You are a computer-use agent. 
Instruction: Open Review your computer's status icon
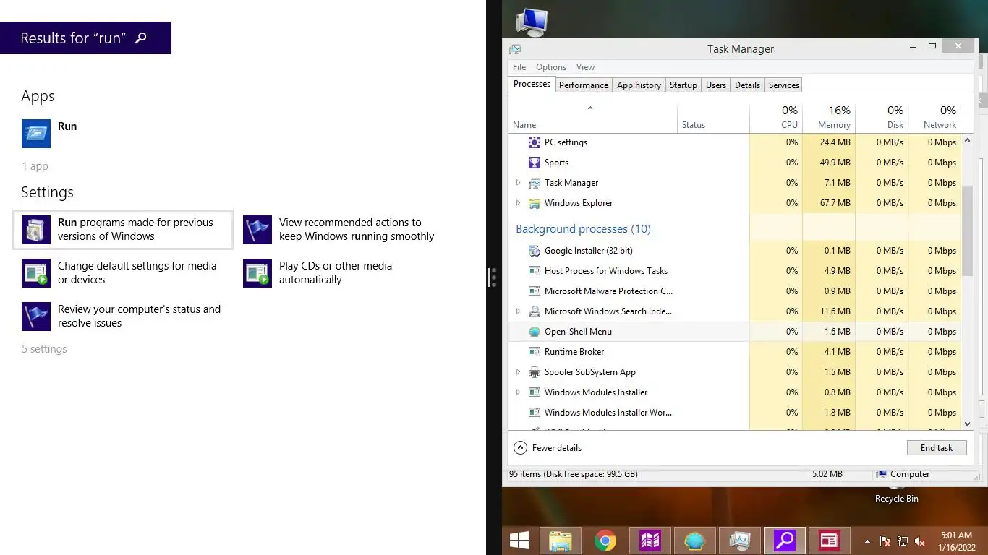click(36, 317)
